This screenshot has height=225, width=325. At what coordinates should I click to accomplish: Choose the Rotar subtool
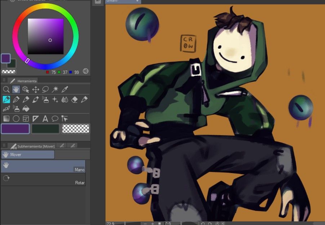coord(43,179)
